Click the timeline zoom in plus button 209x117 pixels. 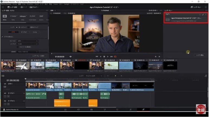[x=121, y=76]
